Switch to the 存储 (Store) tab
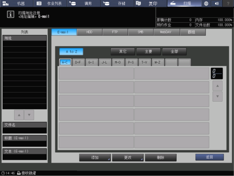Screen dimensions: 234x176 point(117,3)
